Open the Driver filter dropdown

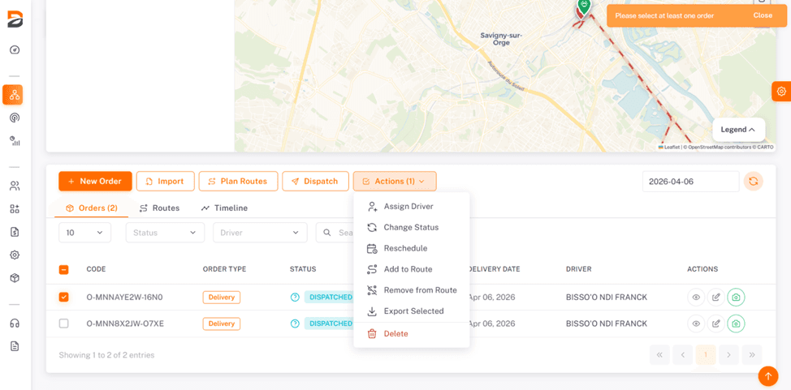click(x=261, y=233)
